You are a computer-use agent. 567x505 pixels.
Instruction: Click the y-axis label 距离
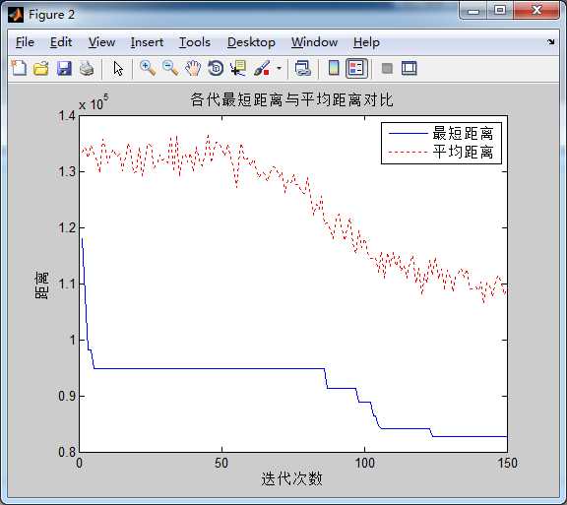coord(41,285)
